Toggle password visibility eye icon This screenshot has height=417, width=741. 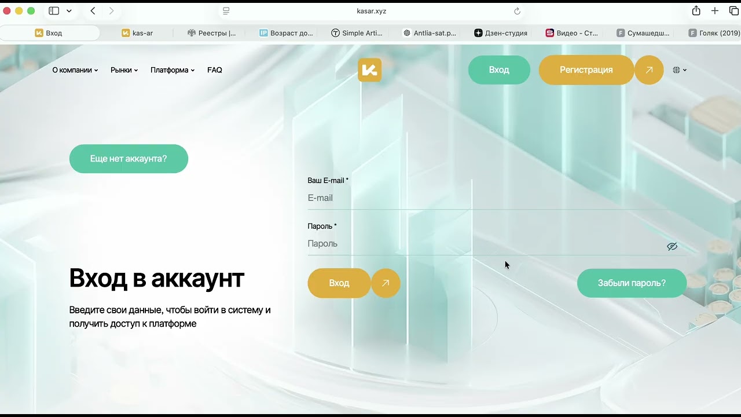pyautogui.click(x=672, y=246)
